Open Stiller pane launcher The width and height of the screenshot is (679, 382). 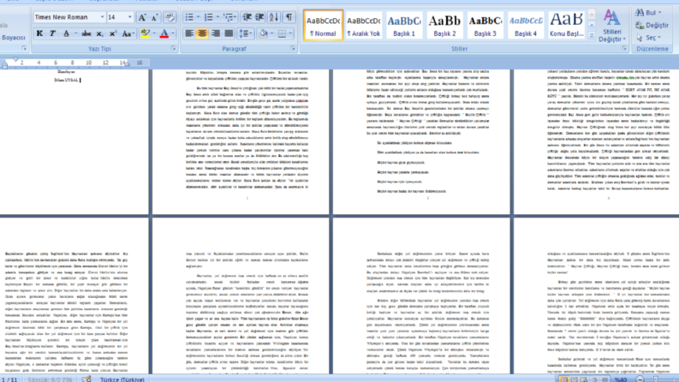tap(624, 49)
